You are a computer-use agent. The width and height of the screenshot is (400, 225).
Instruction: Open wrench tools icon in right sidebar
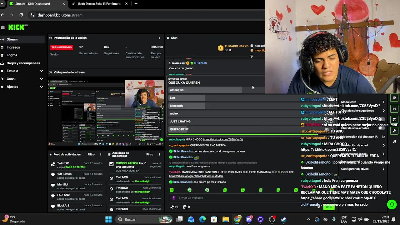(x=394, y=131)
